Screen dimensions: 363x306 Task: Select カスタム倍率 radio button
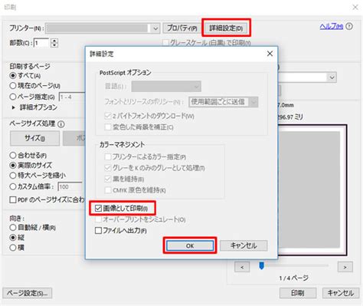[13, 186]
